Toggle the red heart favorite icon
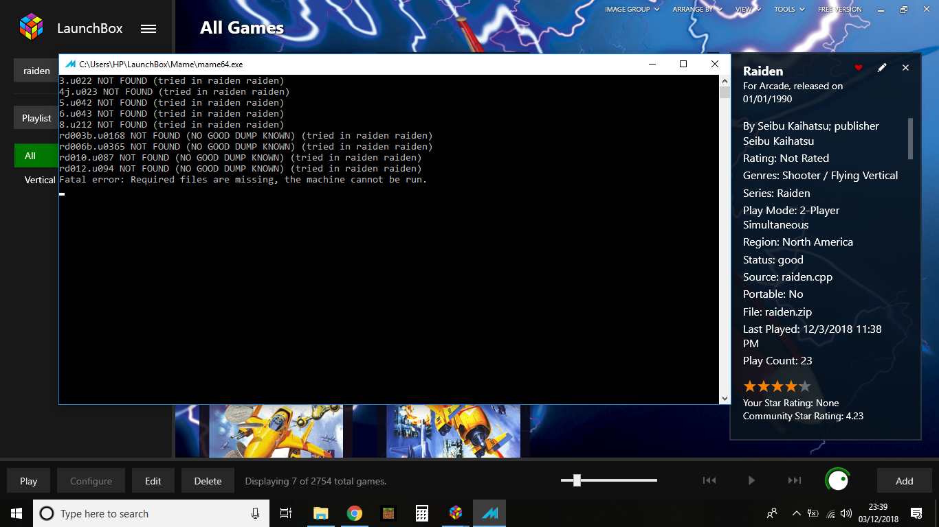The width and height of the screenshot is (939, 527). (858, 68)
